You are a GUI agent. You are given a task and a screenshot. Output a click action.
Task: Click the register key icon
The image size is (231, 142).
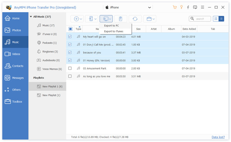coord(181,7)
